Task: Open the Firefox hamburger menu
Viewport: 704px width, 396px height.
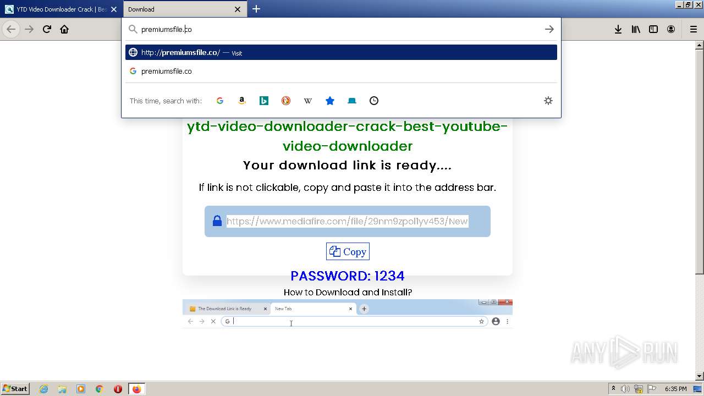Action: (x=694, y=29)
